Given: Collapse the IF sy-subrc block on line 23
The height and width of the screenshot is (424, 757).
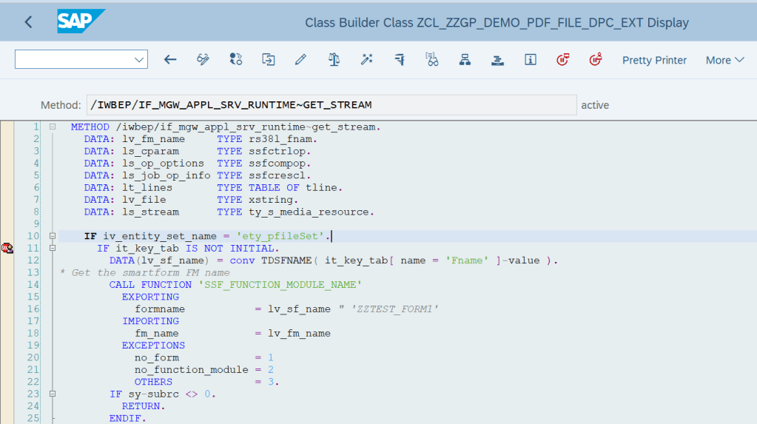Looking at the screenshot, I should click(x=53, y=394).
